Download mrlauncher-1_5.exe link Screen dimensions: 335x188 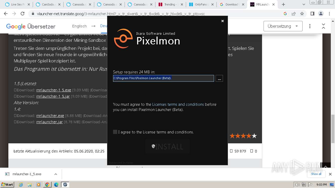click(x=54, y=90)
